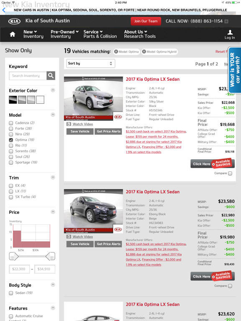Open the Log In user icon

(x=230, y=34)
